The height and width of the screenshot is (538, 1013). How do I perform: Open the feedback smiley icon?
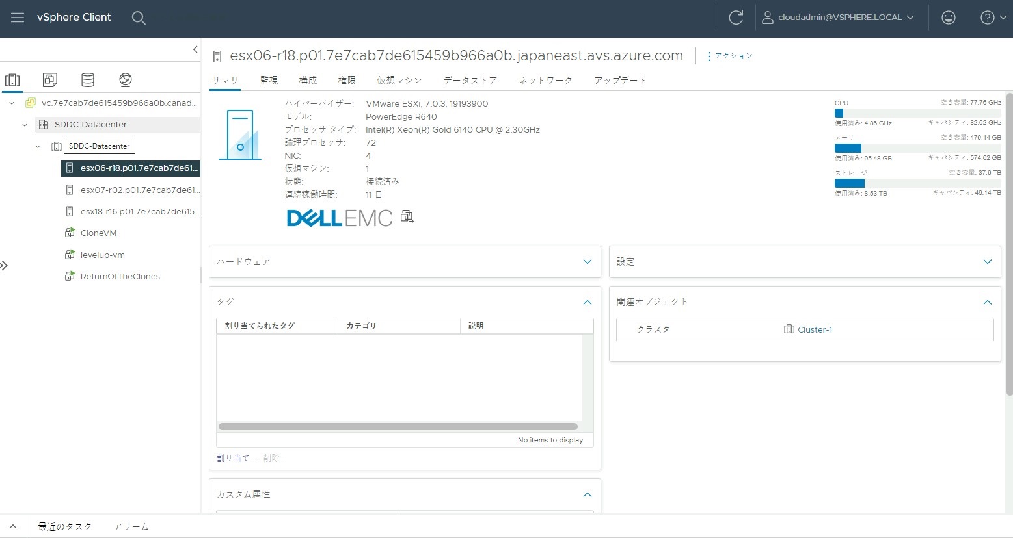948,18
